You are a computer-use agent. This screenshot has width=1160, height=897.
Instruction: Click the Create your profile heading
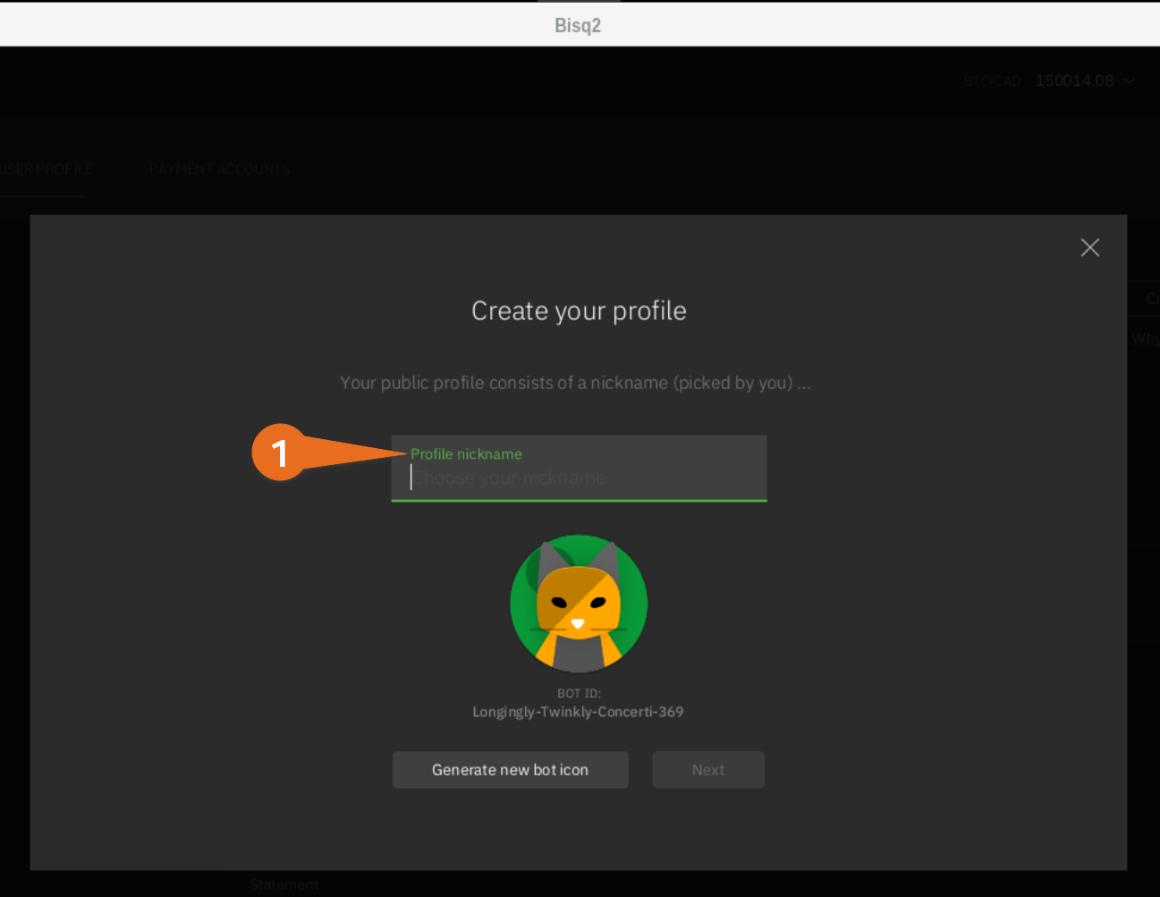(579, 311)
